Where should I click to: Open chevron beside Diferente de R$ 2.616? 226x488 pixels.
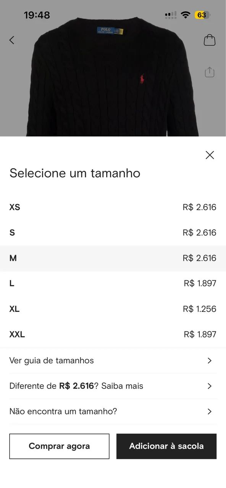[x=209, y=386]
